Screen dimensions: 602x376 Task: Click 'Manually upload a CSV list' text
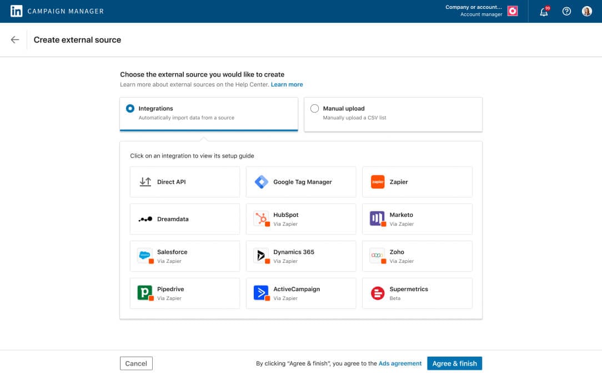point(354,118)
